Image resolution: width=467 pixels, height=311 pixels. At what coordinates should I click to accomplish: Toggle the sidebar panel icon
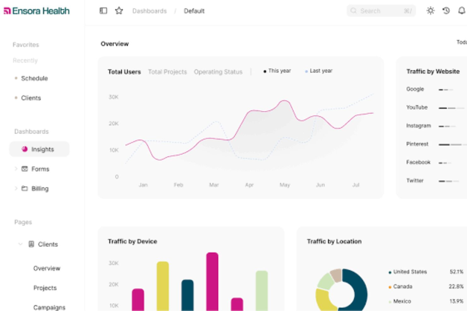(x=103, y=11)
